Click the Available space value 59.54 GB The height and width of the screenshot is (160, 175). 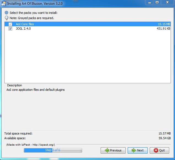pyautogui.click(x=165, y=138)
